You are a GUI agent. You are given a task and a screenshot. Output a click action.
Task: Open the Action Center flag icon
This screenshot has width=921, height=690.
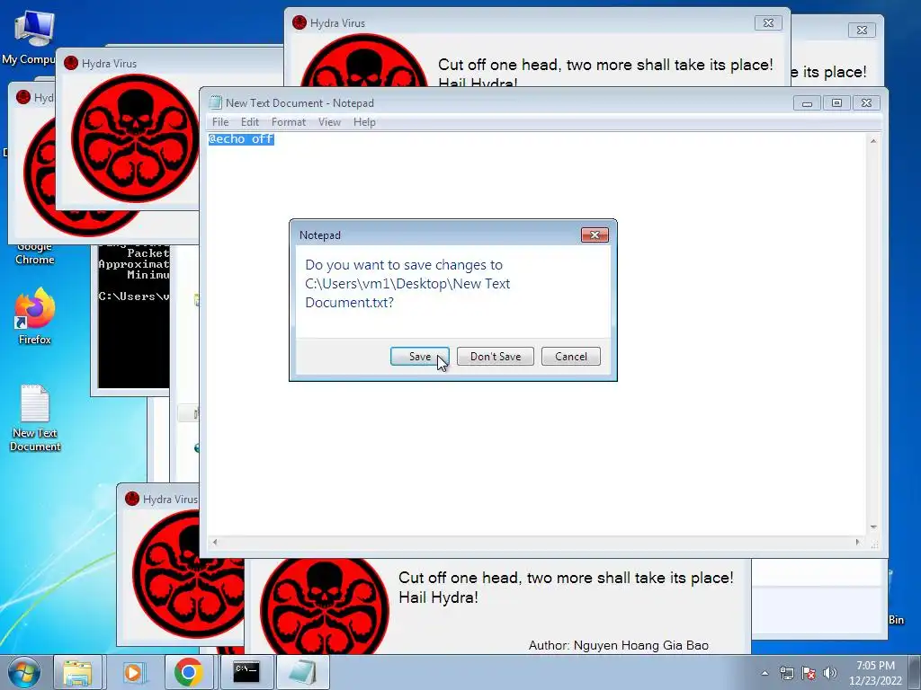pos(809,673)
